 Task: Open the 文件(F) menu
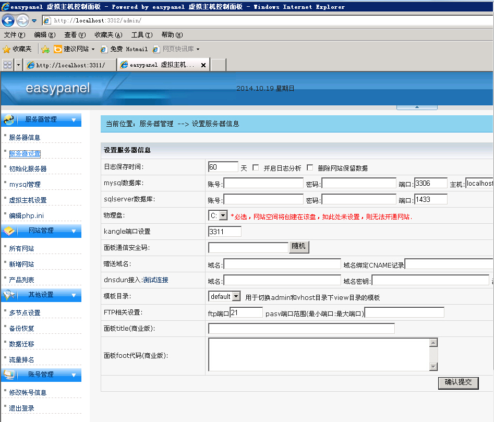15,35
